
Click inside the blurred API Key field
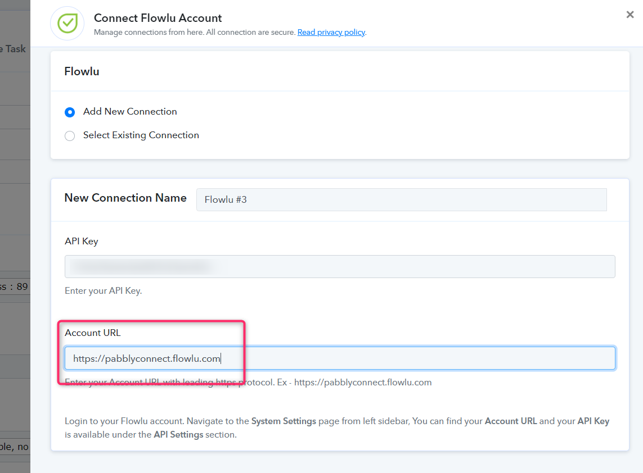point(340,267)
